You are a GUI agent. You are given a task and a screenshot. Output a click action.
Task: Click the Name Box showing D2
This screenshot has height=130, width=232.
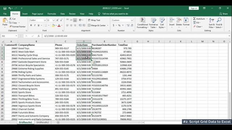[x=9, y=36]
